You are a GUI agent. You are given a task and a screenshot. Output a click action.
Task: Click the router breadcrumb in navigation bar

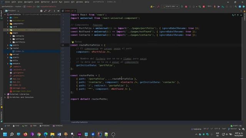click(x=18, y=7)
